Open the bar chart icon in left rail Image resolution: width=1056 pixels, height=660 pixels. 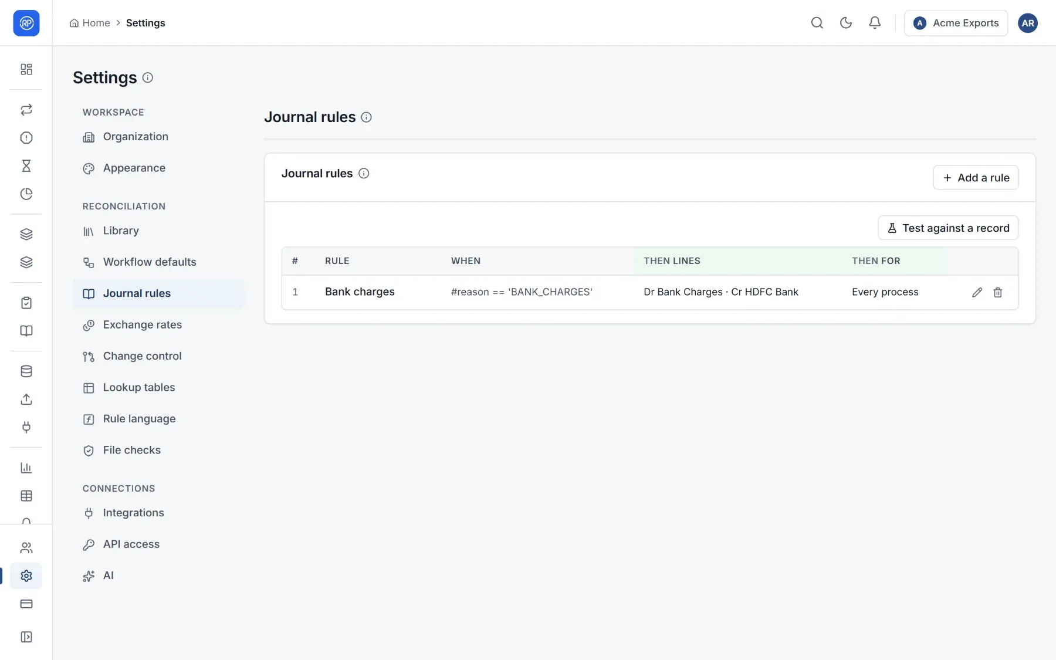(26, 468)
